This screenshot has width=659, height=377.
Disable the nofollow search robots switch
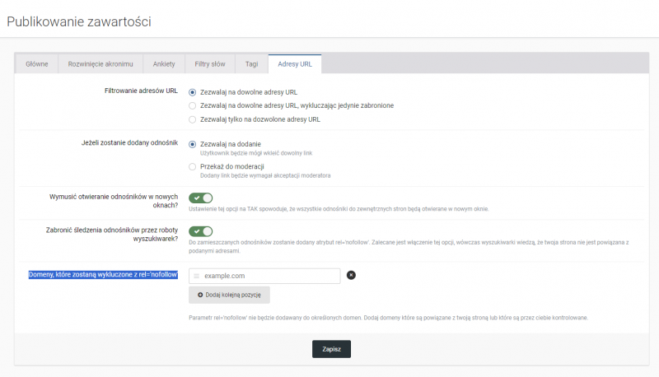pyautogui.click(x=201, y=231)
